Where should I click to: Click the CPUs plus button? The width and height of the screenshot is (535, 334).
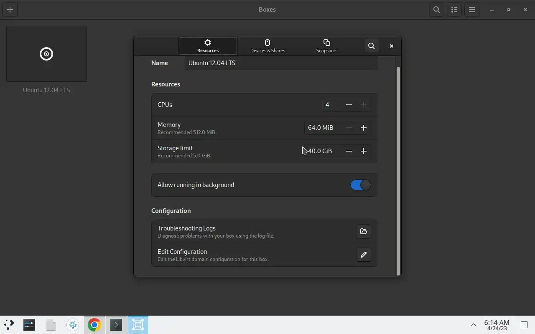point(364,105)
